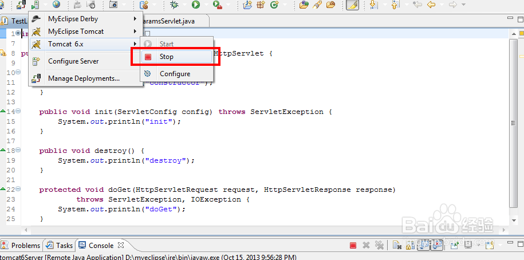Open the MyEclipse web browser globe icon

click(x=57, y=5)
